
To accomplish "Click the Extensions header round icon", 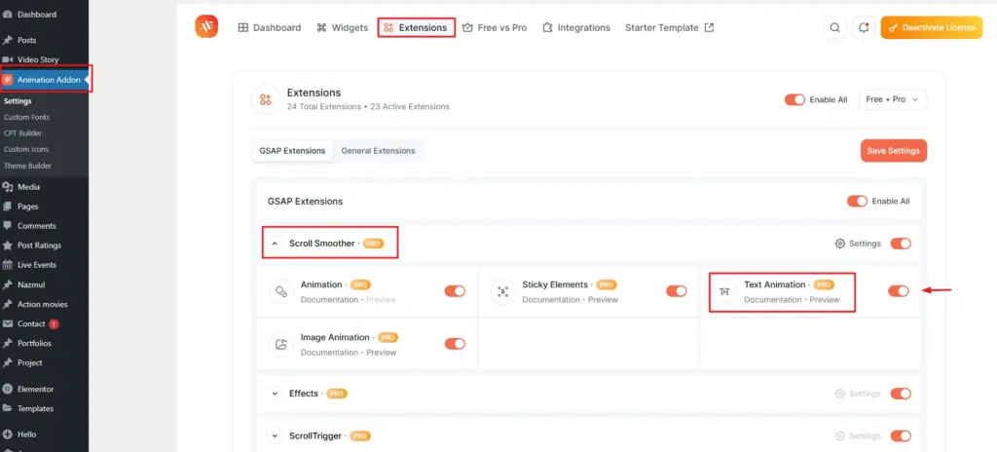I will point(265,99).
